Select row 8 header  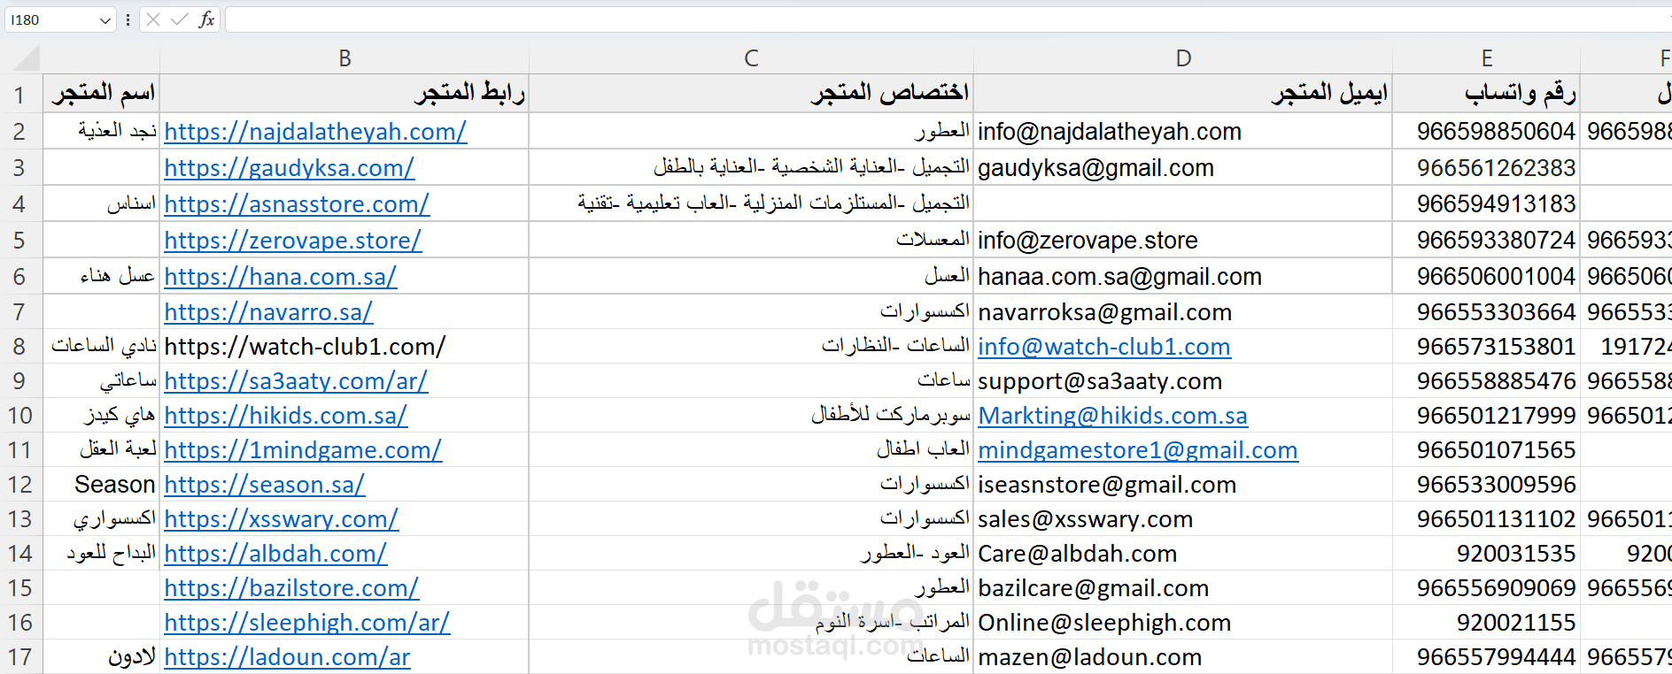point(20,347)
